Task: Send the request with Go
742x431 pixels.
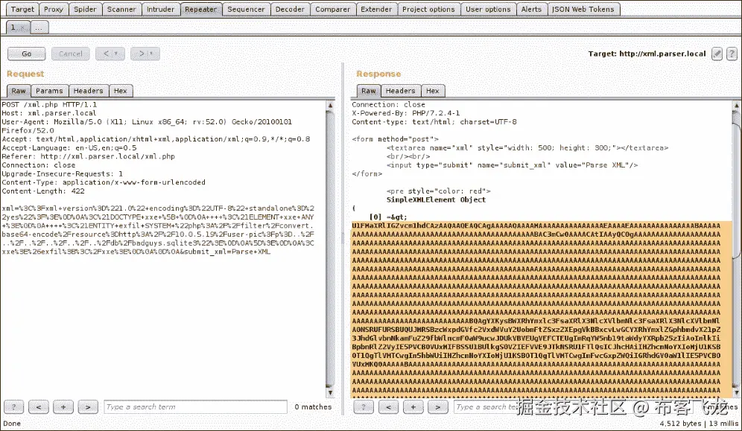Action: 27,54
